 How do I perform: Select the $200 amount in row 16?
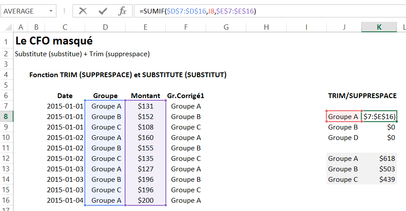tap(145, 200)
